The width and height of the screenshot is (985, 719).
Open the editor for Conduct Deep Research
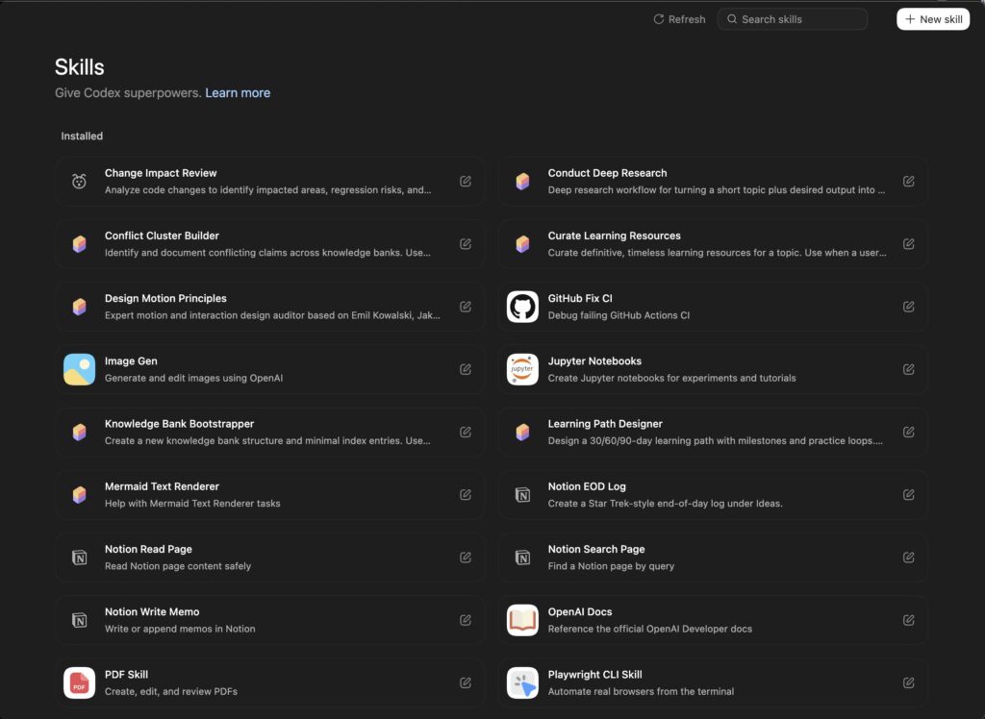pos(908,181)
